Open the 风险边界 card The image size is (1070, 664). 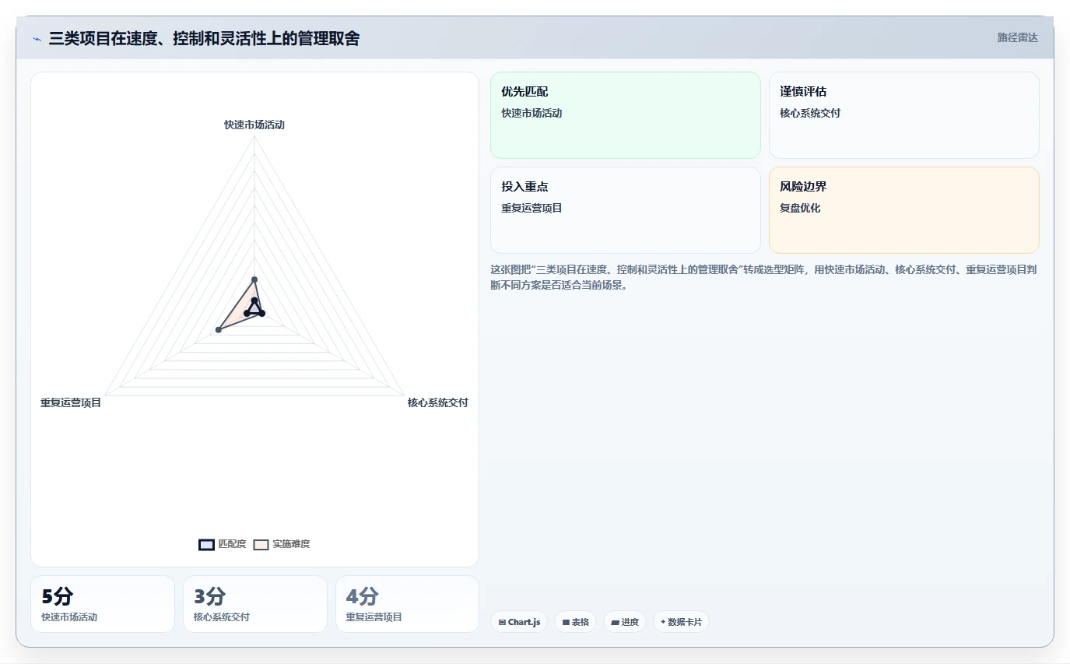pos(903,210)
